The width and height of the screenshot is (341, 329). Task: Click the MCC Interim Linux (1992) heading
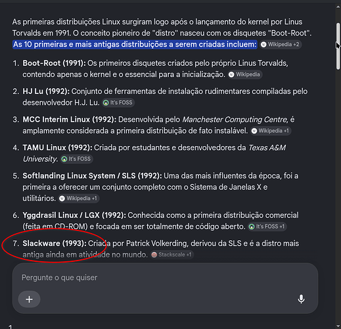70,120
